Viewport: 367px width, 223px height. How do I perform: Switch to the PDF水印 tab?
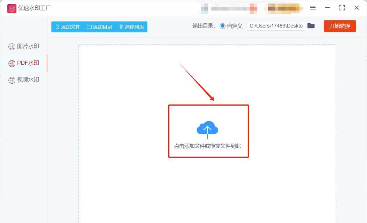(x=24, y=63)
